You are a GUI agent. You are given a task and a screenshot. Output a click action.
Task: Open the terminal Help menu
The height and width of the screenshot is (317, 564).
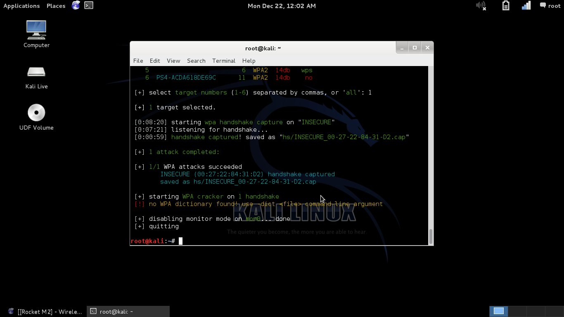(x=249, y=61)
